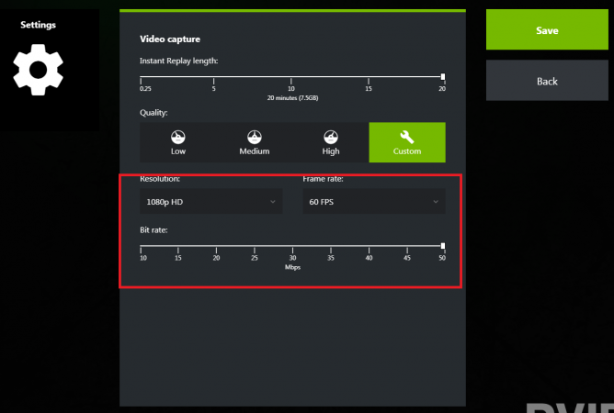Image resolution: width=614 pixels, height=413 pixels.
Task: Go Back from video capture settings
Action: 547,81
